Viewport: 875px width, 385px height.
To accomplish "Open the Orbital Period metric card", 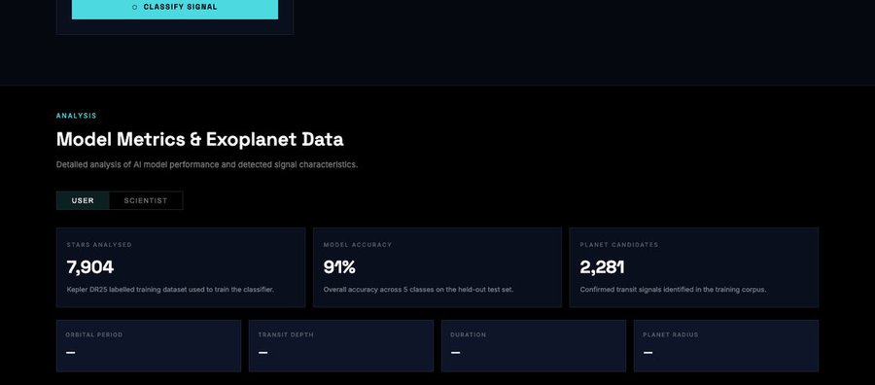I will [149, 346].
